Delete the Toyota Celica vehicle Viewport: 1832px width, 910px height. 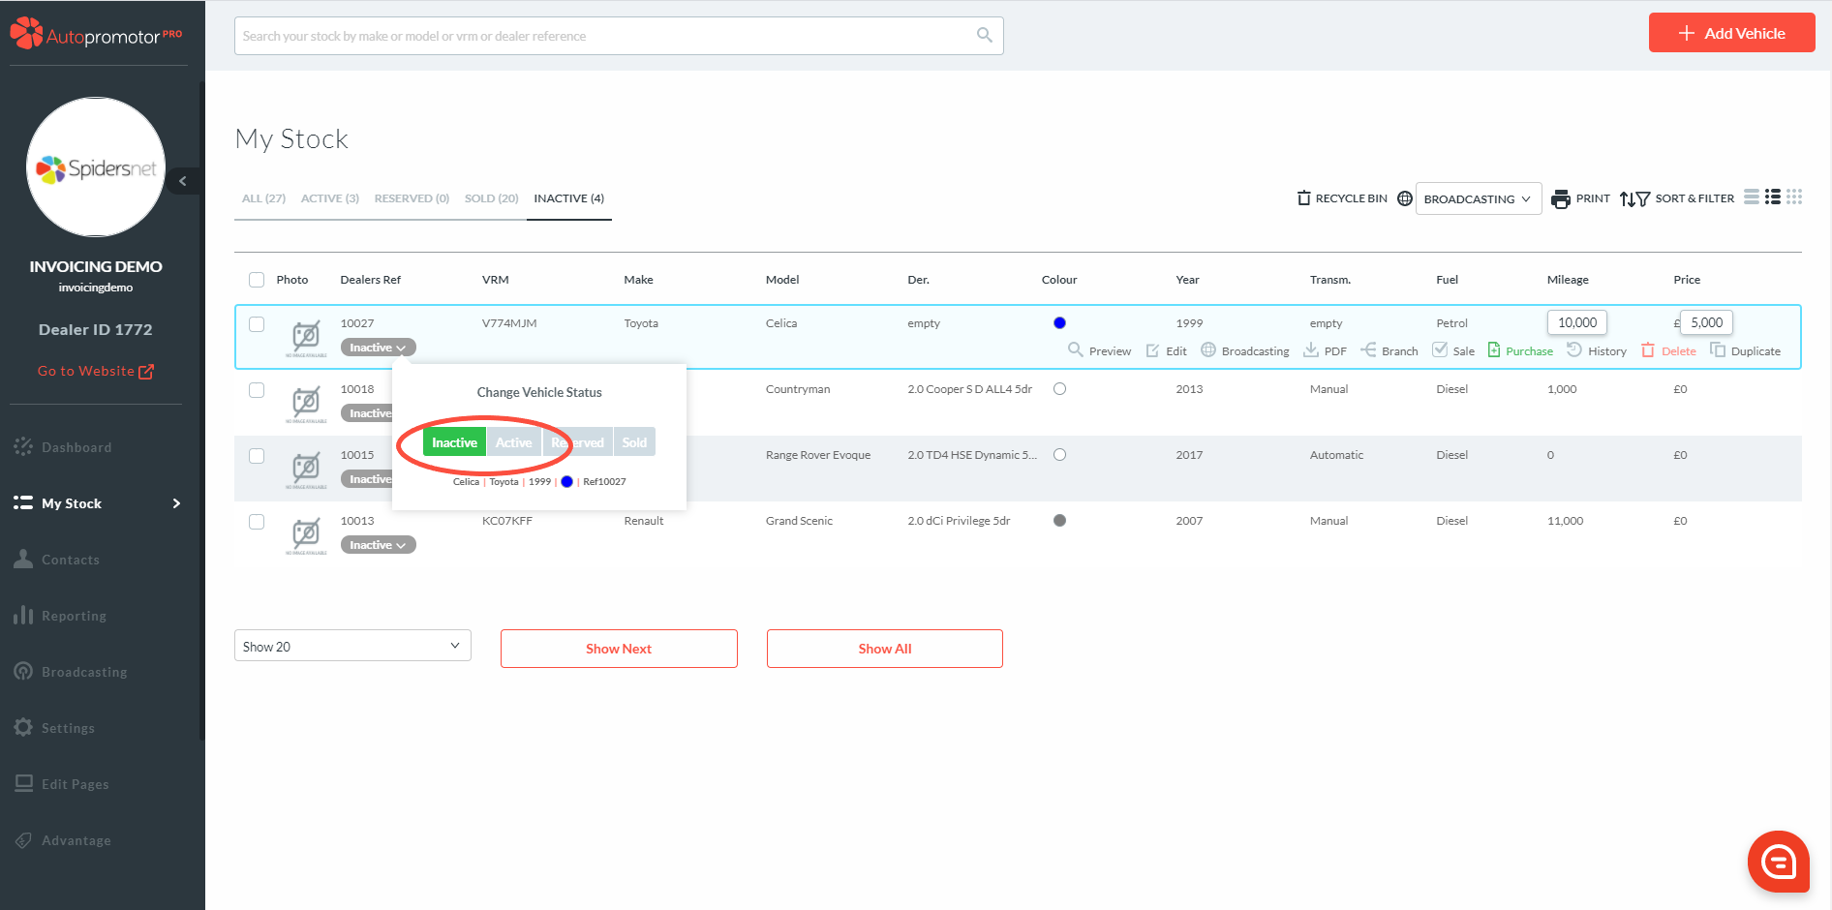[1668, 350]
